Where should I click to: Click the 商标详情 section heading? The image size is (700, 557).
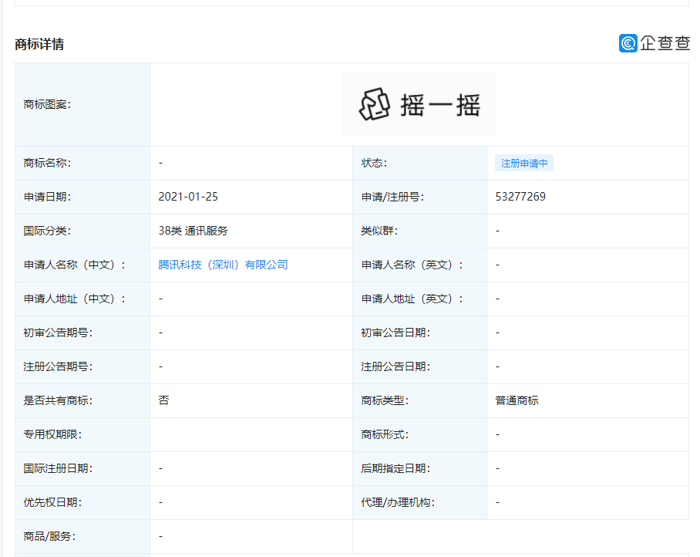(39, 44)
